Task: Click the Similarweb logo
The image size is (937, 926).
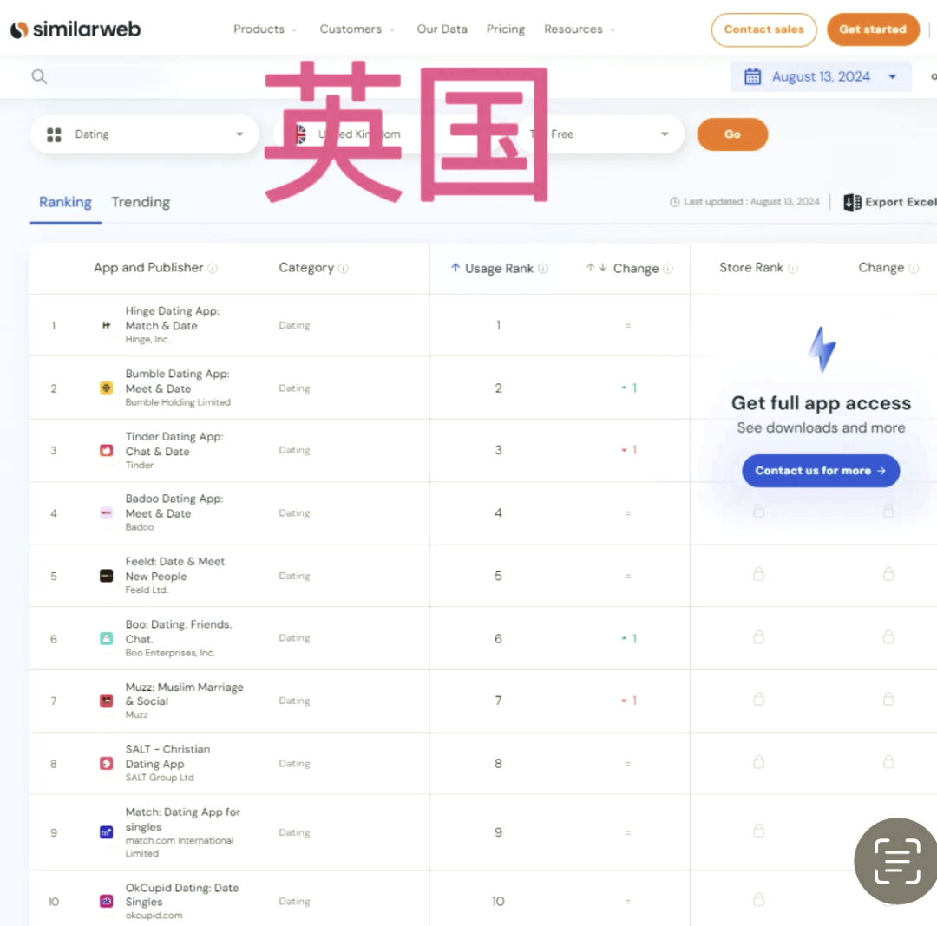Action: 75,29
